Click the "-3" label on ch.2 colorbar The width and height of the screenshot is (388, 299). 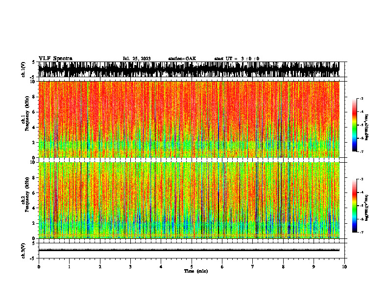(x=361, y=179)
